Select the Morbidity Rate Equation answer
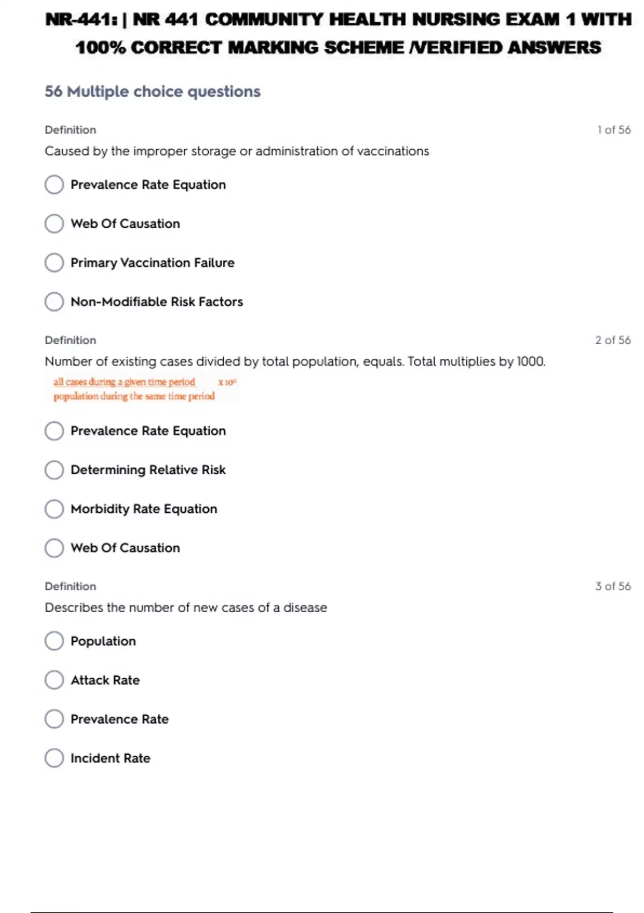This screenshot has height=913, width=644. [x=54, y=509]
